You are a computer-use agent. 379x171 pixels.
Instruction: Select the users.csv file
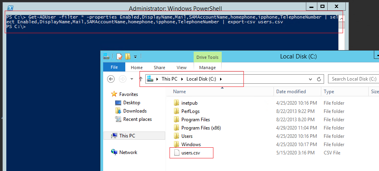tap(191, 153)
